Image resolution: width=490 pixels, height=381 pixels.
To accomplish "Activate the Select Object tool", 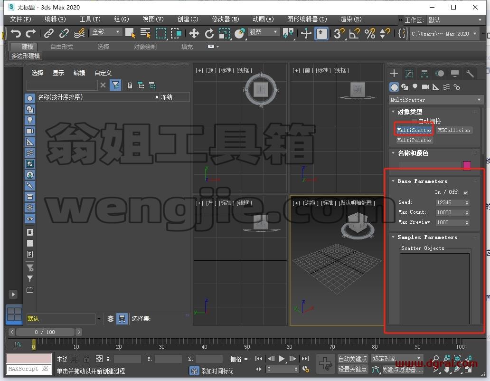I will coord(130,33).
